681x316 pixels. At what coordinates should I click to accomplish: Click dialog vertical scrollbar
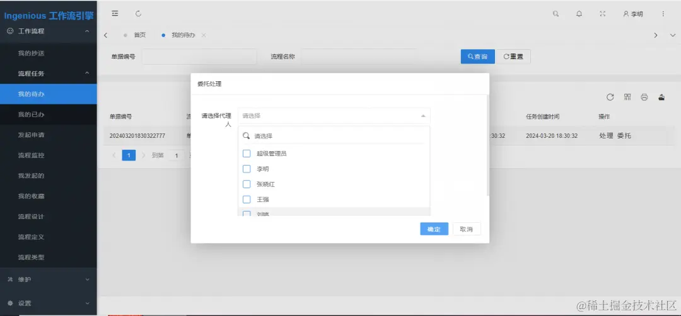(x=487, y=145)
